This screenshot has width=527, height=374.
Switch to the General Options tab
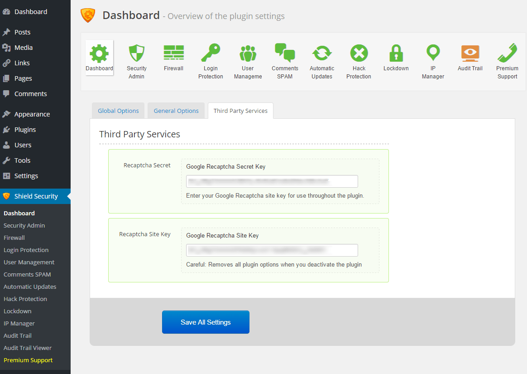coord(176,111)
